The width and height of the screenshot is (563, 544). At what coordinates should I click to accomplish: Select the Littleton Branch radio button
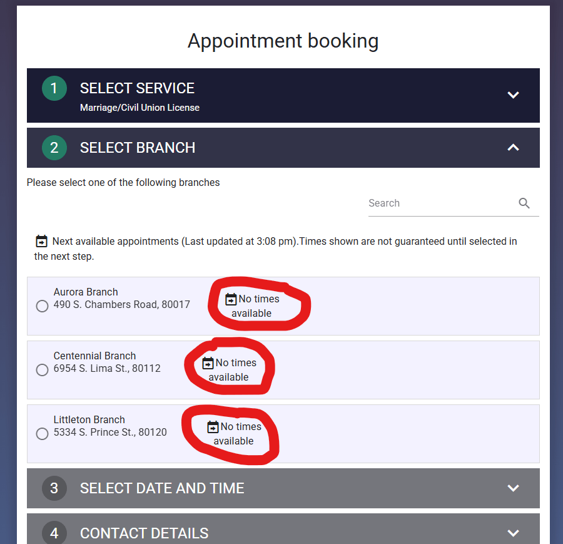point(43,434)
